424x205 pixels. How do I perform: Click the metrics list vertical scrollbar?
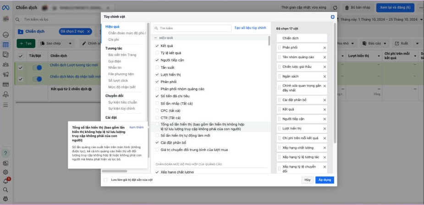(x=269, y=40)
